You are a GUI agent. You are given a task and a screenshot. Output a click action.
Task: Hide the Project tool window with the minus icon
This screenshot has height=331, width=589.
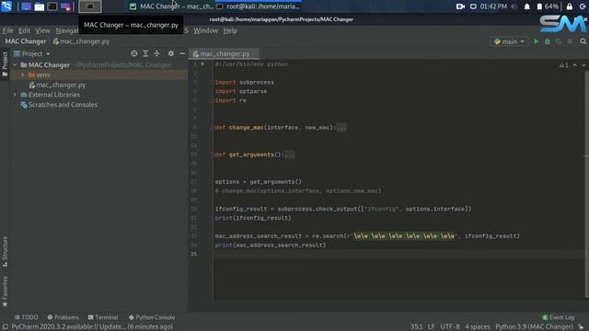182,53
